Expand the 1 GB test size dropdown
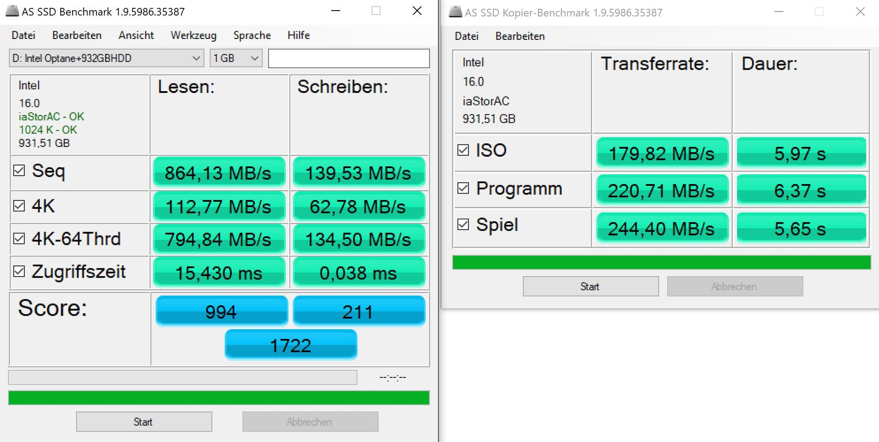This screenshot has height=442, width=879. (236, 58)
